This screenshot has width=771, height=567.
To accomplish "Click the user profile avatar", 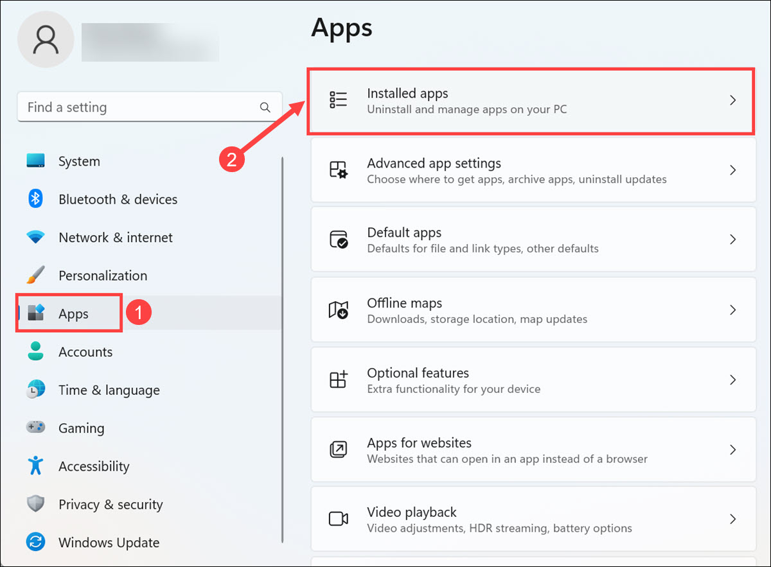I will pyautogui.click(x=46, y=39).
